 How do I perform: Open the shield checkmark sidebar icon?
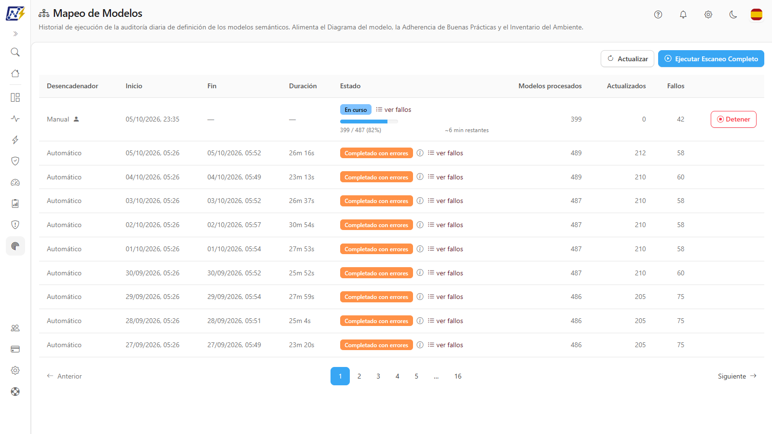point(15,161)
